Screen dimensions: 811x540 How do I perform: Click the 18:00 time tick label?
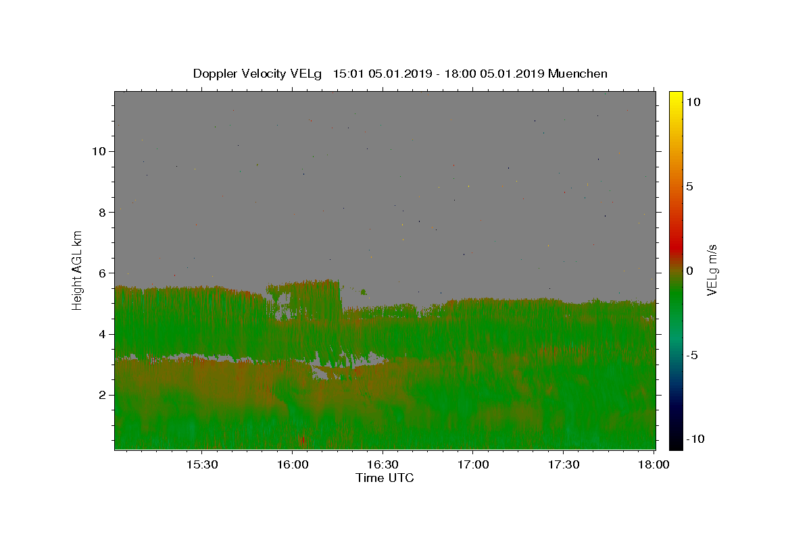click(x=654, y=464)
